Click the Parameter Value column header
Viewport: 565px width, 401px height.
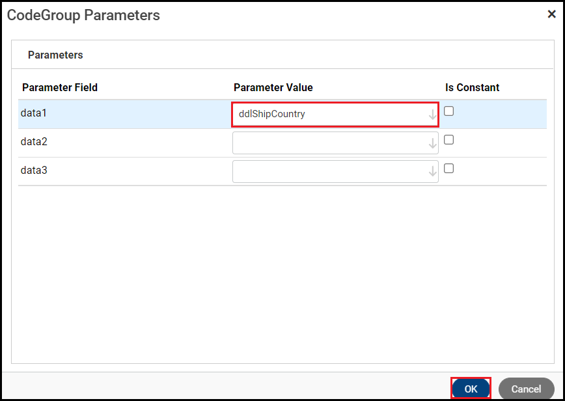[273, 87]
